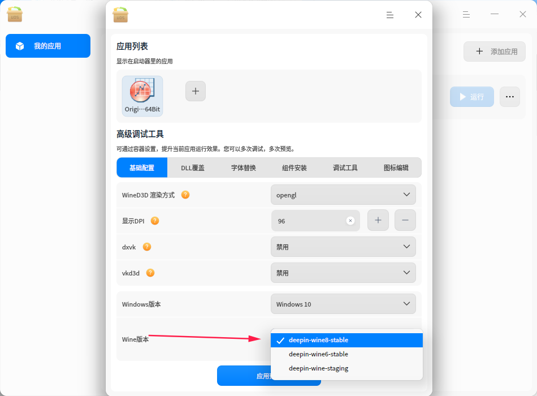Open the main window menu icon
The image size is (537, 396).
coord(466,14)
